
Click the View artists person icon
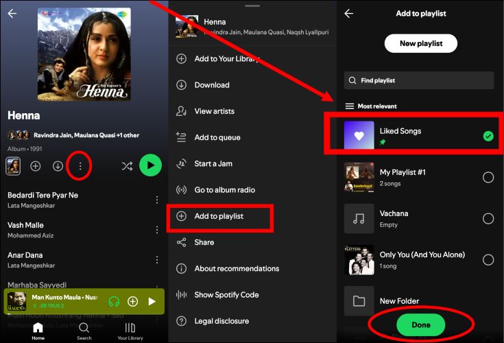click(x=181, y=111)
